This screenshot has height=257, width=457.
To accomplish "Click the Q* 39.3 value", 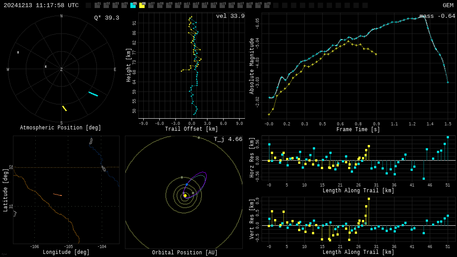I will point(106,18).
